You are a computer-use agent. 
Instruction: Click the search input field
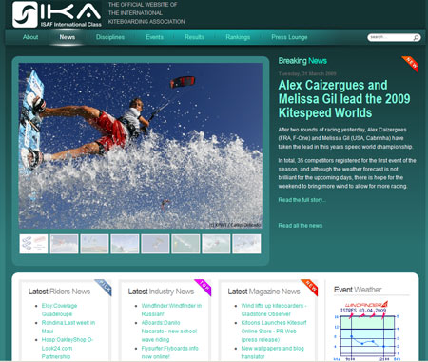(391, 37)
